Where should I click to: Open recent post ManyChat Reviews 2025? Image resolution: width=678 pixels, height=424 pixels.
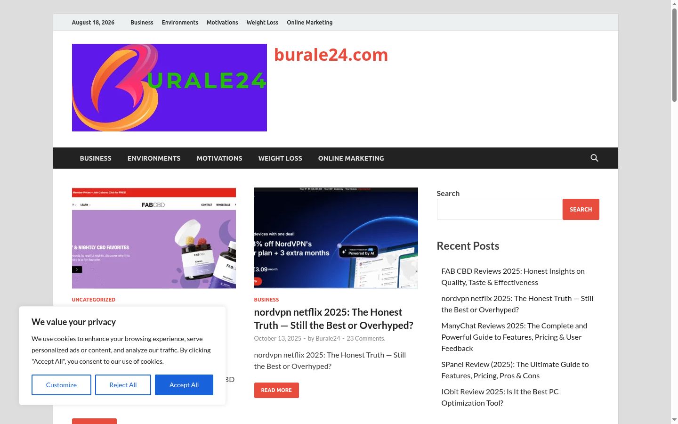(514, 337)
